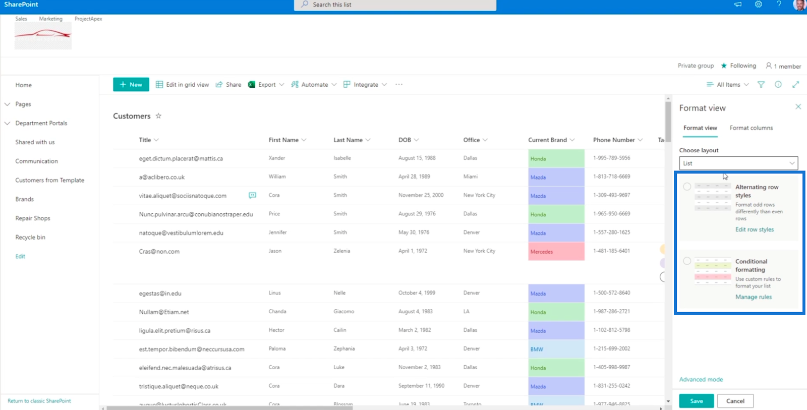807x410 pixels.
Task: Select the Alternating row styles radio button
Action: click(687, 187)
